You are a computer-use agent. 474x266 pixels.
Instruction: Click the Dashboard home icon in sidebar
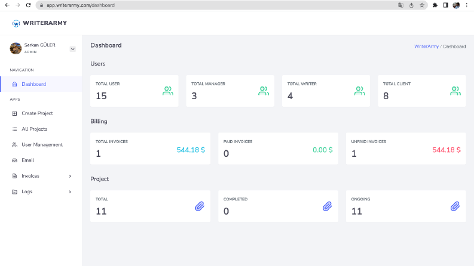[14, 84]
